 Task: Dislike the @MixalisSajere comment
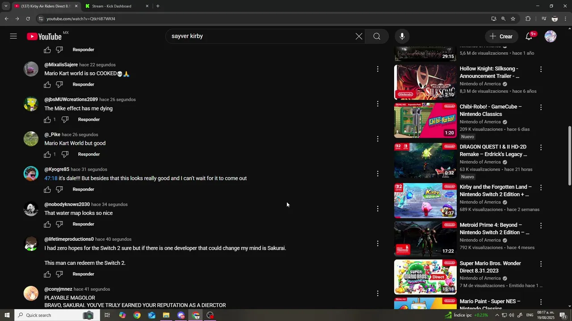pos(59,85)
